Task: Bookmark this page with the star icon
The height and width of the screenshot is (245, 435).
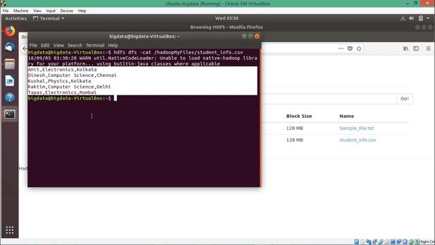Action: 359,48
